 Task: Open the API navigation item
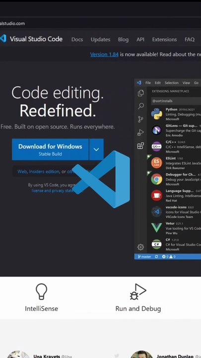[140, 39]
